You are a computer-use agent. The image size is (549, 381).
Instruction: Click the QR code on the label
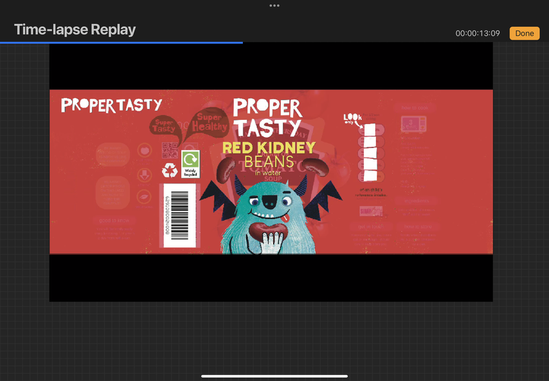pos(170,151)
